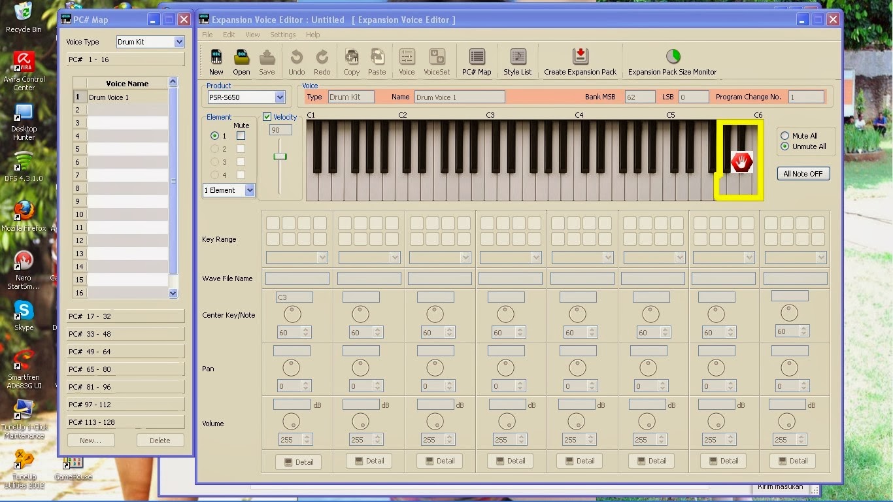Click New... button in PC# Map
893x502 pixels.
click(x=91, y=441)
